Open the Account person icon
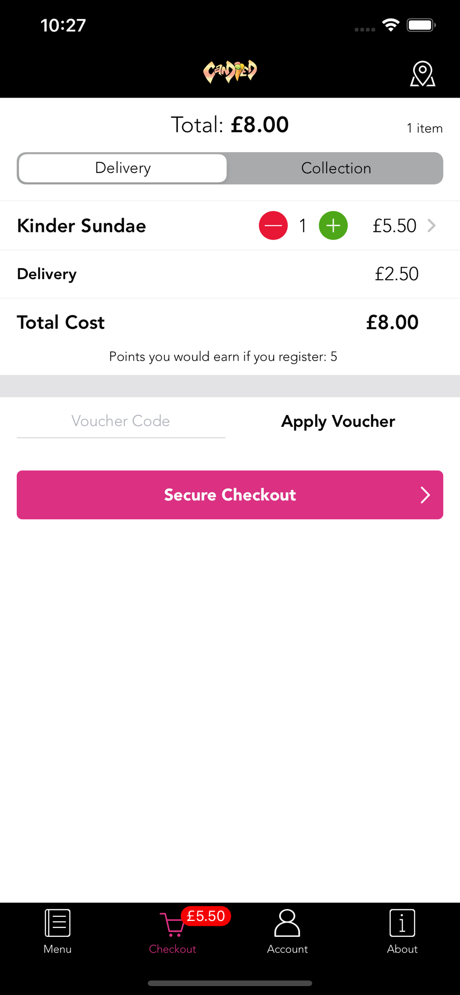The image size is (460, 995). (x=287, y=923)
